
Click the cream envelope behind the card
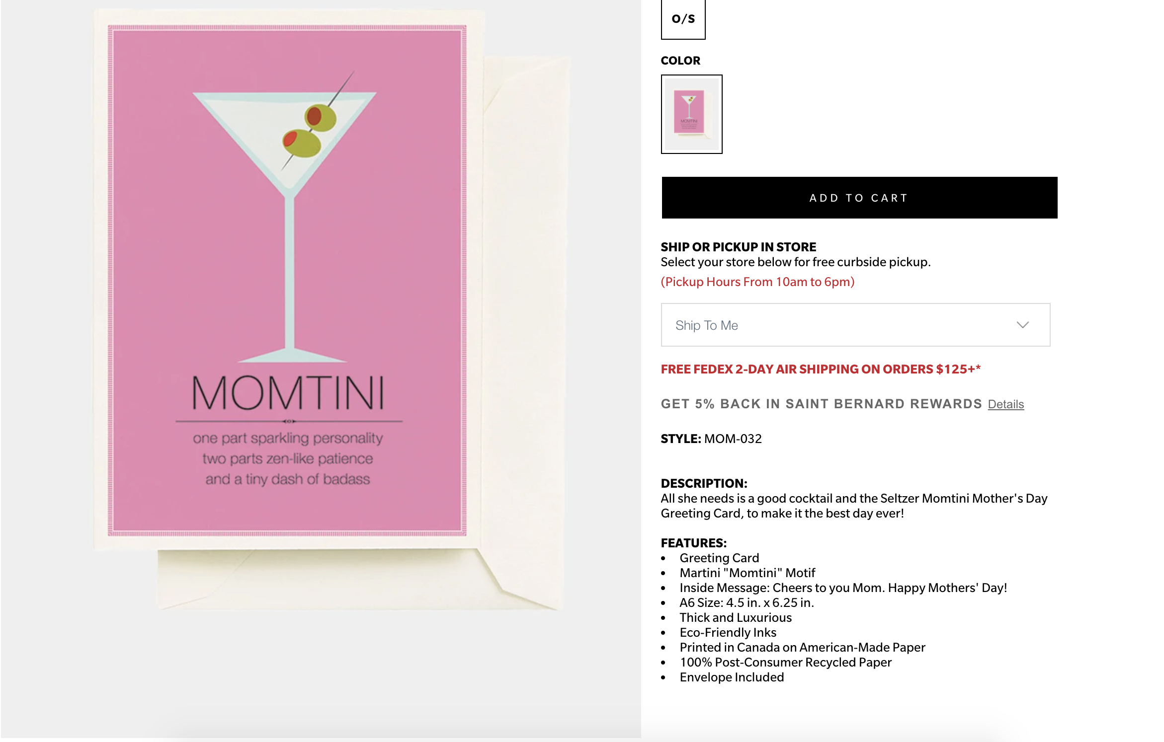[527, 323]
